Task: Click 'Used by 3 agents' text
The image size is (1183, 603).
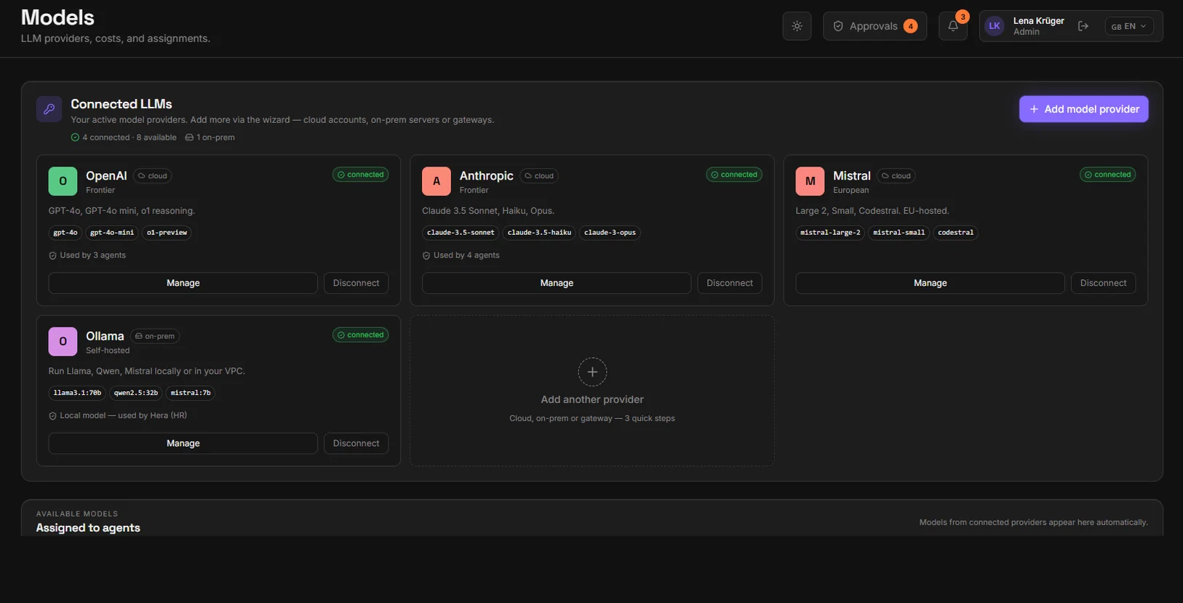Action: [92, 255]
